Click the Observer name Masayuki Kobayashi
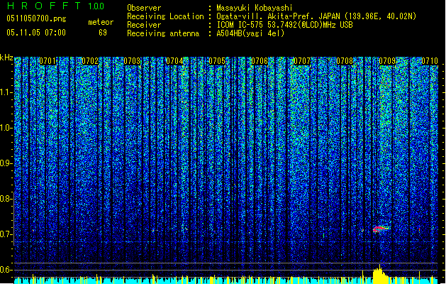Viewport: 446px width, 284px height. (x=255, y=8)
